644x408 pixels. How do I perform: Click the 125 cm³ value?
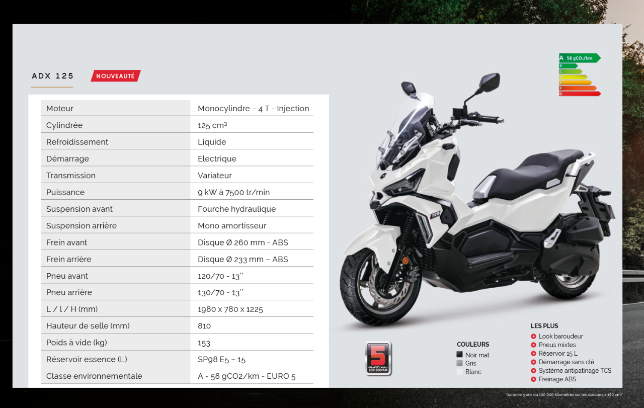tap(212, 125)
